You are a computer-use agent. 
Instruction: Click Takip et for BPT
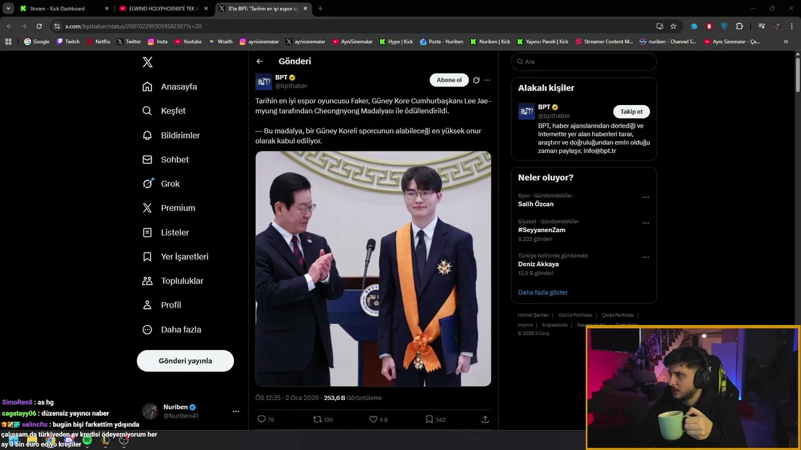point(631,112)
